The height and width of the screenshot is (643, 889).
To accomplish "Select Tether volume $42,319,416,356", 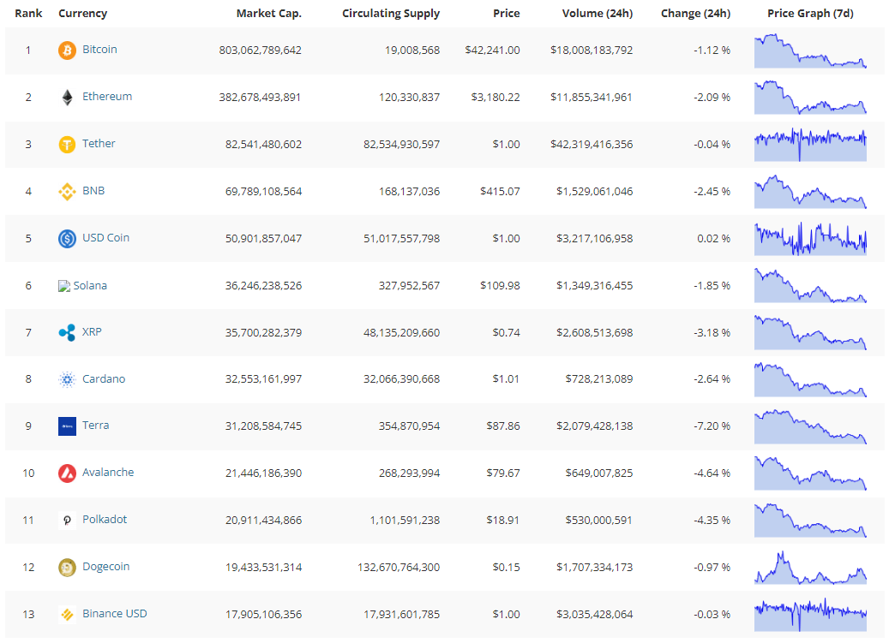I will coord(592,145).
